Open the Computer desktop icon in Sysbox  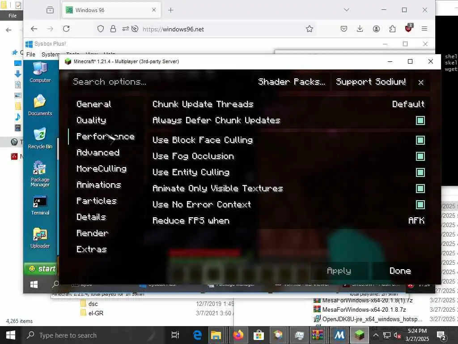point(40,72)
